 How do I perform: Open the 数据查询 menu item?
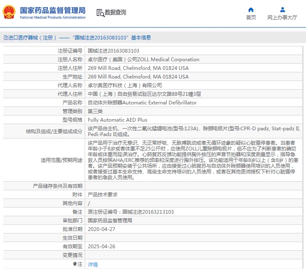click(x=116, y=13)
